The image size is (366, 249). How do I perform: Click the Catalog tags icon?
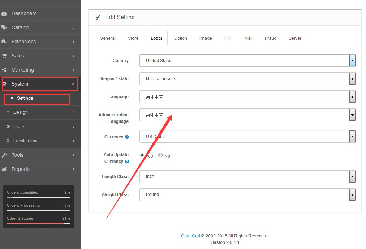(x=4, y=27)
